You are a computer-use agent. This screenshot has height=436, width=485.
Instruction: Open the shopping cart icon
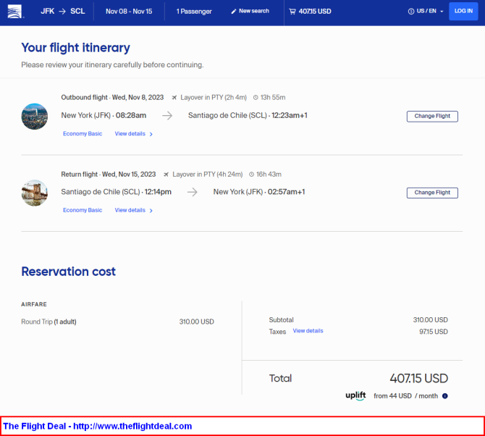(292, 12)
